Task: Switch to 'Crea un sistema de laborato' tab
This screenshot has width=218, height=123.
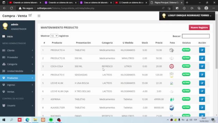Action: point(96,2)
